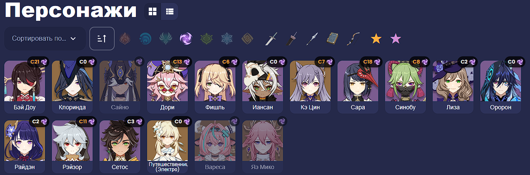The height and width of the screenshot is (175, 530).
Task: Filter by Anemo element icon
Action: [x=166, y=39]
